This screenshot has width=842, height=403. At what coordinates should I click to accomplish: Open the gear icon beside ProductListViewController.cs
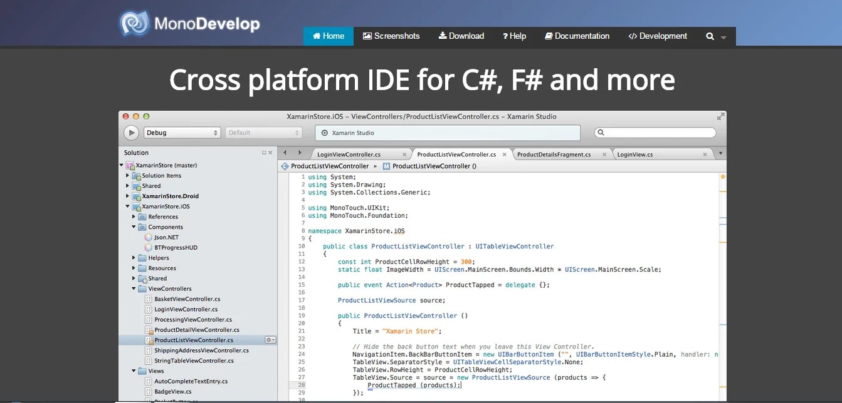pos(269,339)
